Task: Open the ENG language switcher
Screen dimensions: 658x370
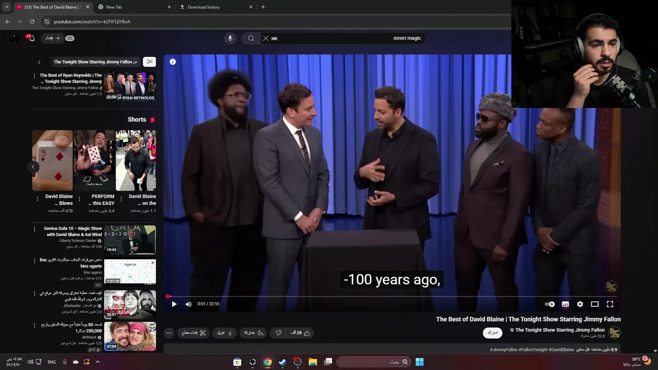Action: tap(52, 362)
